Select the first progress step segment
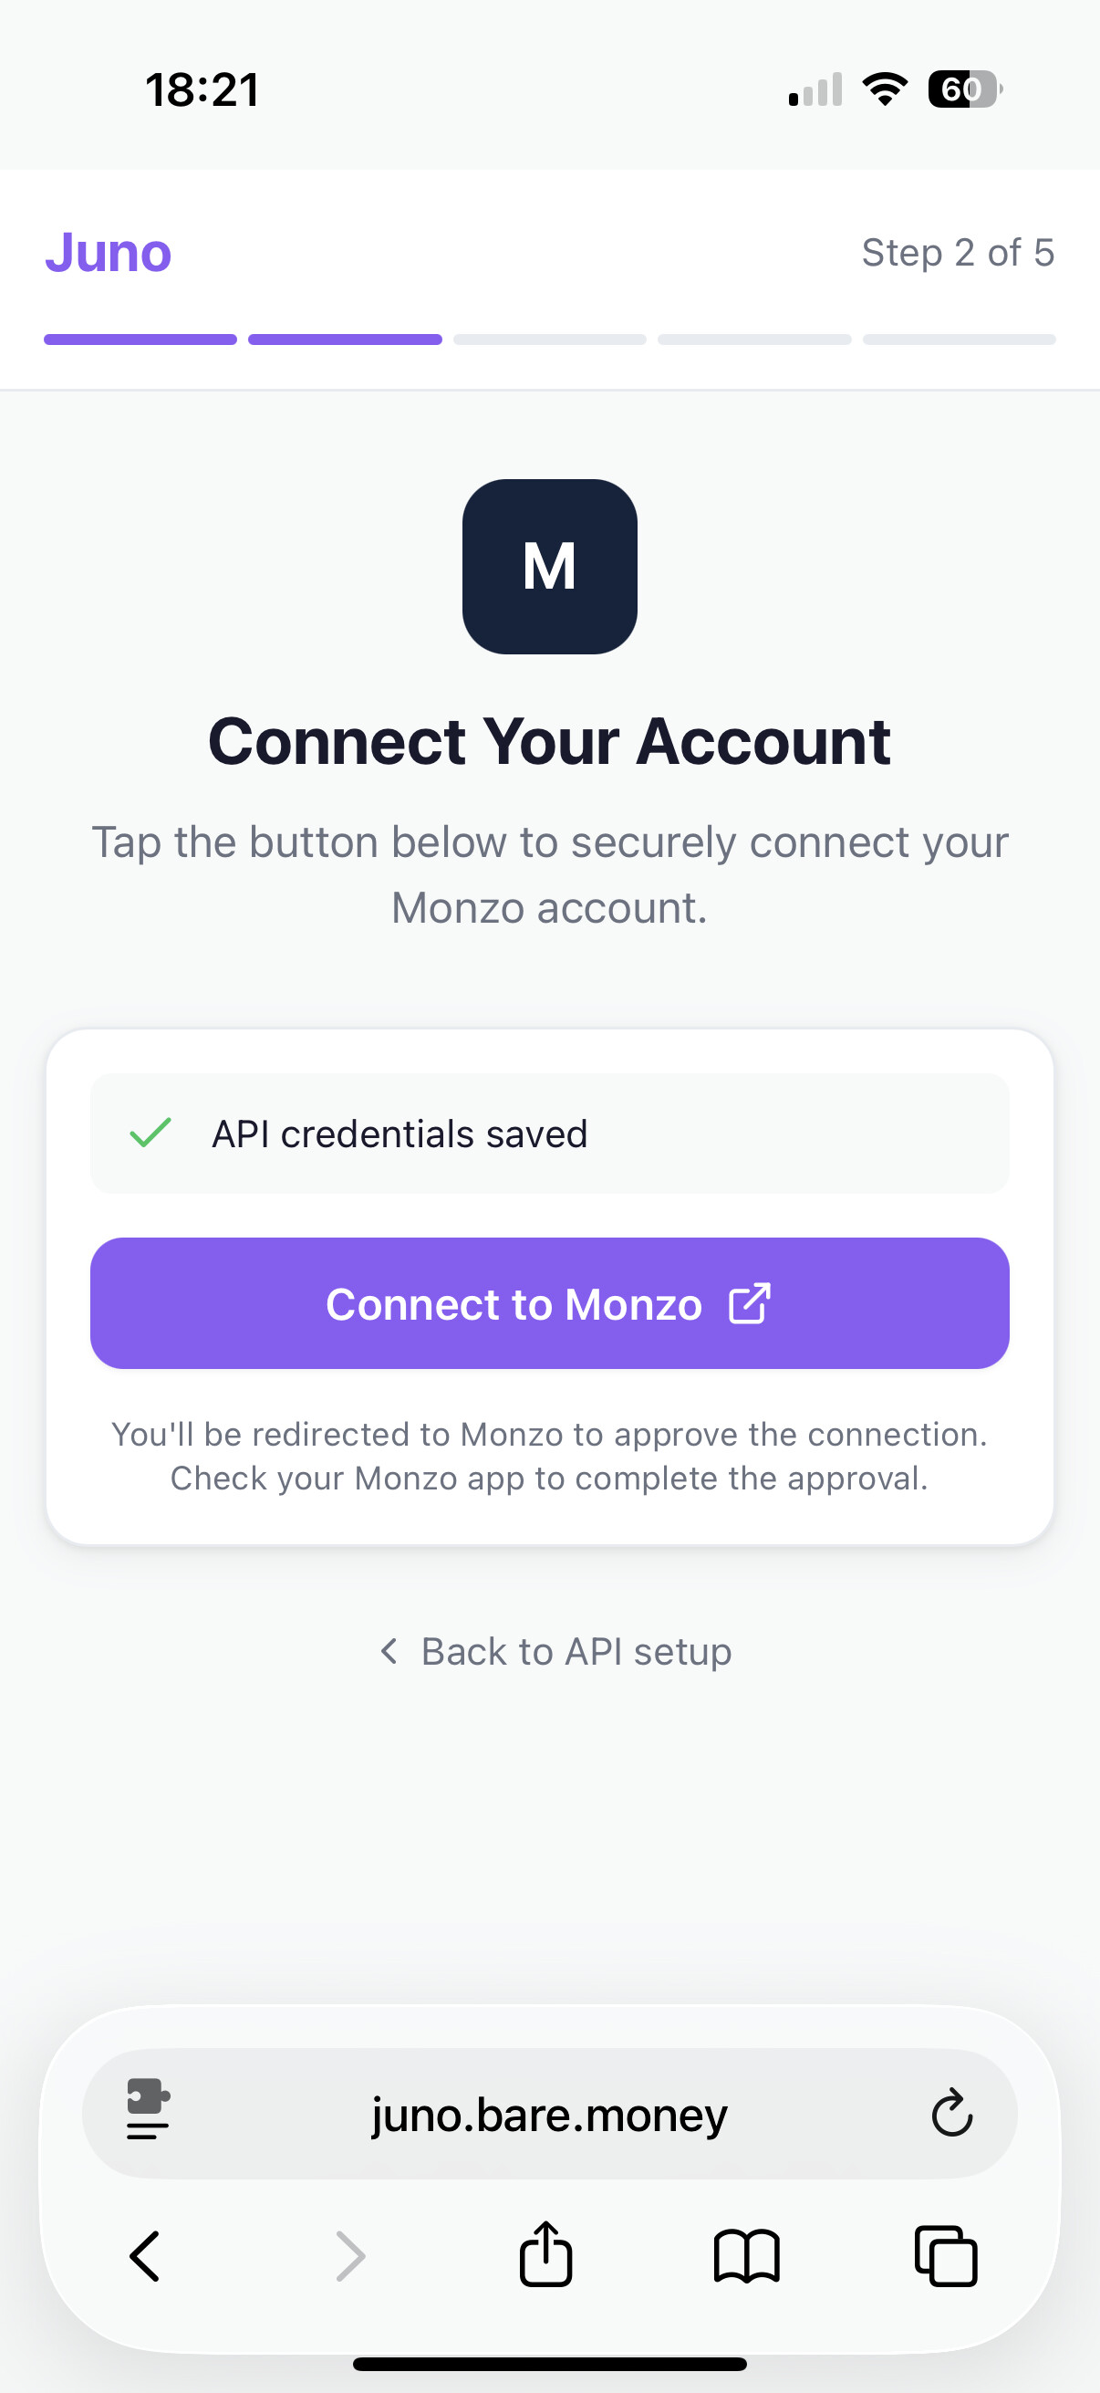Screen dimensions: 1100x2393 click(x=140, y=340)
